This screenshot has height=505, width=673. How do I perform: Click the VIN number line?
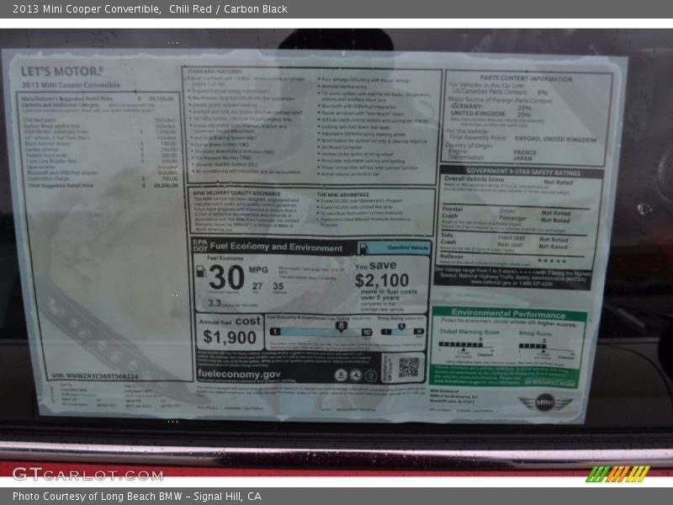(95, 376)
